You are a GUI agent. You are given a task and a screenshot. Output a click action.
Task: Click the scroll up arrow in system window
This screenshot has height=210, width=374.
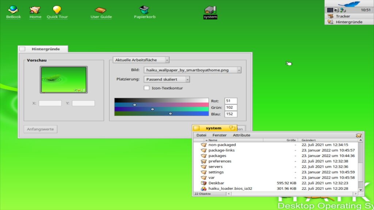tap(360, 140)
